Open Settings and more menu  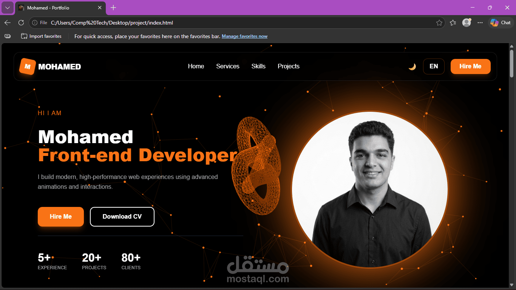pos(480,23)
